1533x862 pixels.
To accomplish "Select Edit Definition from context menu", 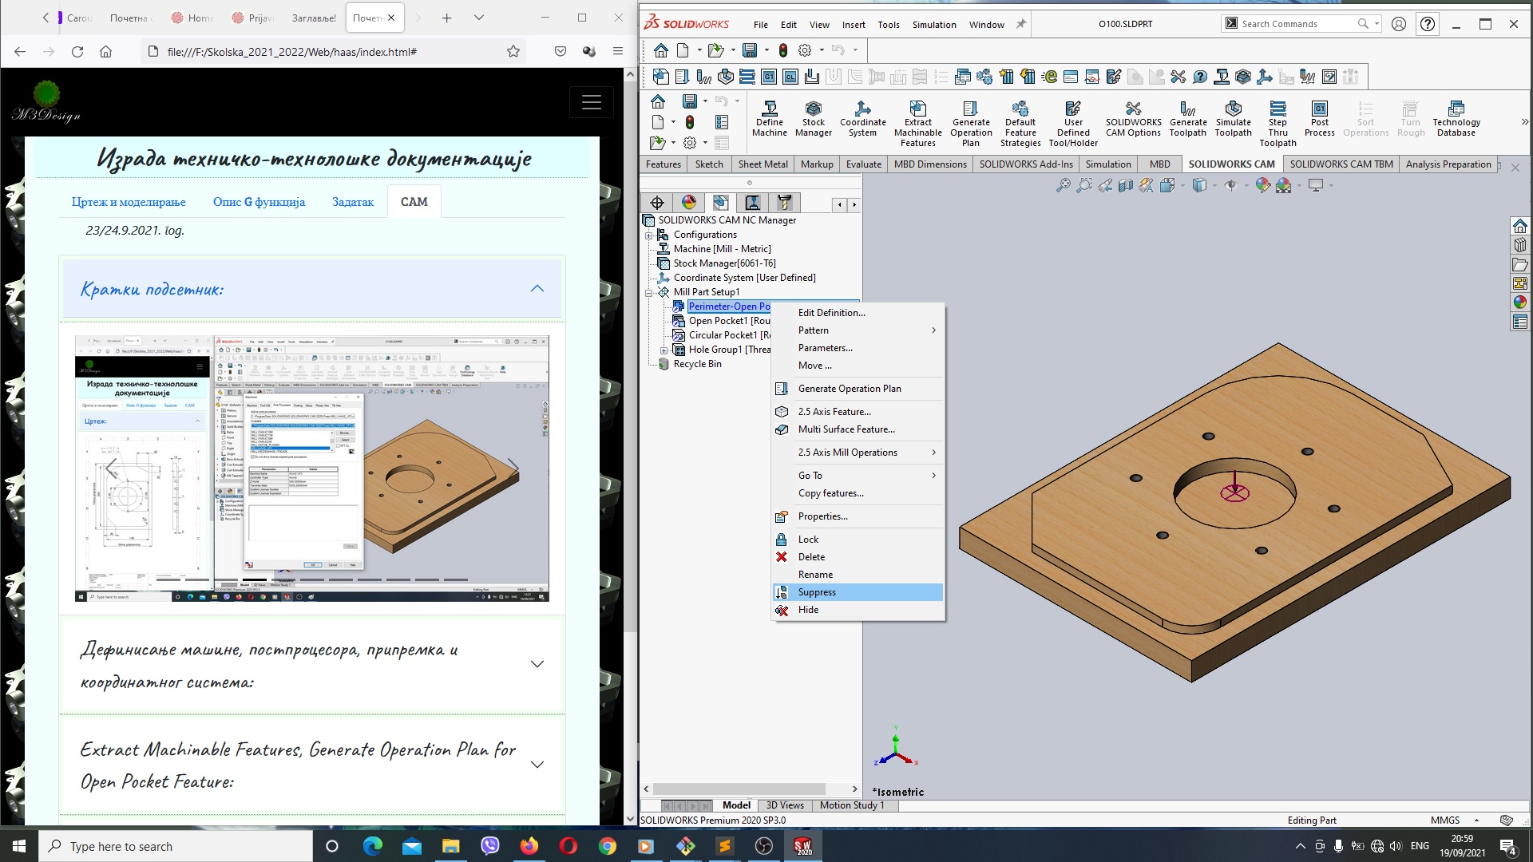I will pos(830,311).
